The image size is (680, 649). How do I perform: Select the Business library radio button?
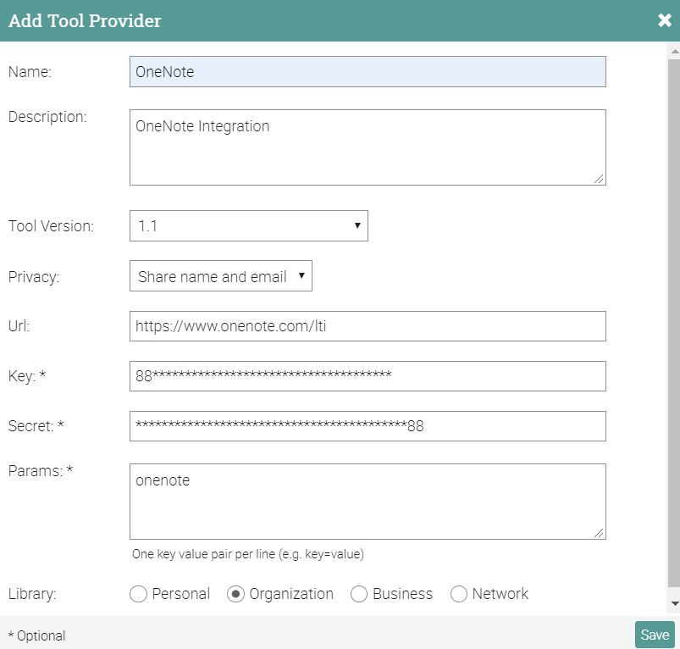359,594
